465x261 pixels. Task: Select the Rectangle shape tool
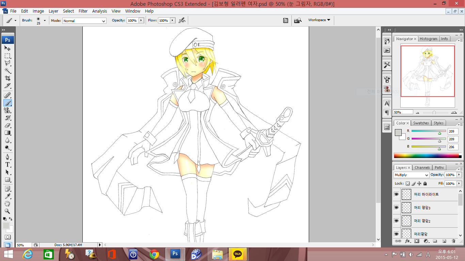[7, 179]
